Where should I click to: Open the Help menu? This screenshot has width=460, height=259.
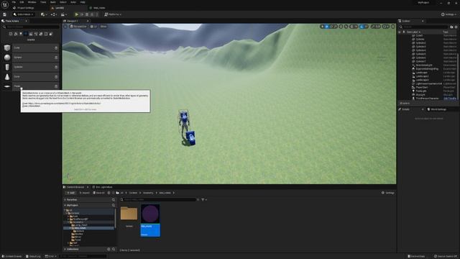click(83, 2)
